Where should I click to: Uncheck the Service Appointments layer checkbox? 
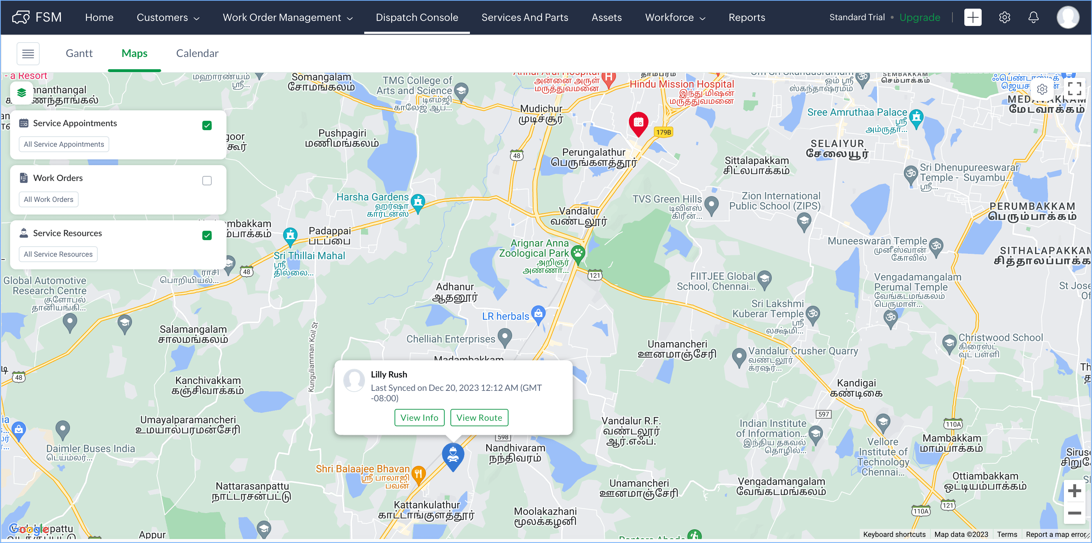[x=207, y=125]
